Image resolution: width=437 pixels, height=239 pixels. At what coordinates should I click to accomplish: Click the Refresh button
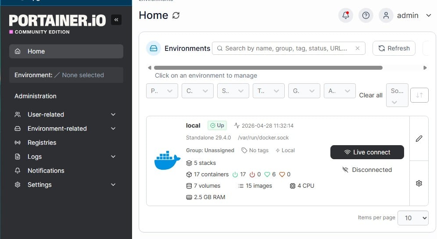(x=394, y=48)
